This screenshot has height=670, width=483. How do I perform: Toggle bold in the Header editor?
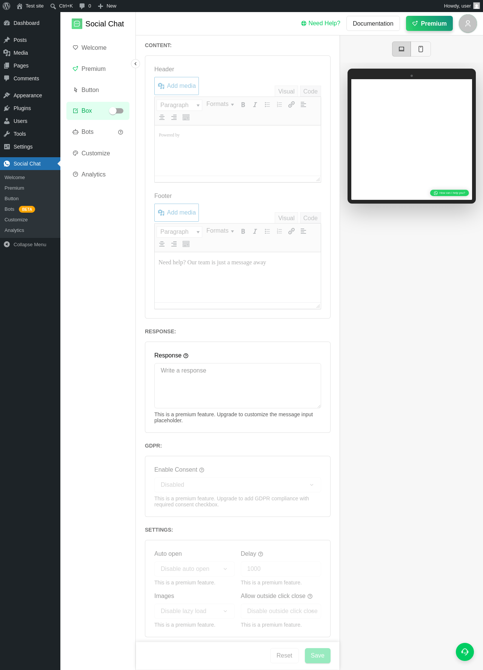pos(243,105)
